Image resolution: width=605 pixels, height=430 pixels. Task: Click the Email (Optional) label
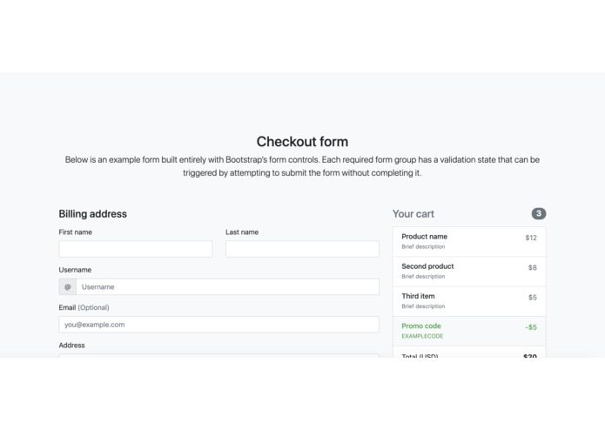coord(84,308)
